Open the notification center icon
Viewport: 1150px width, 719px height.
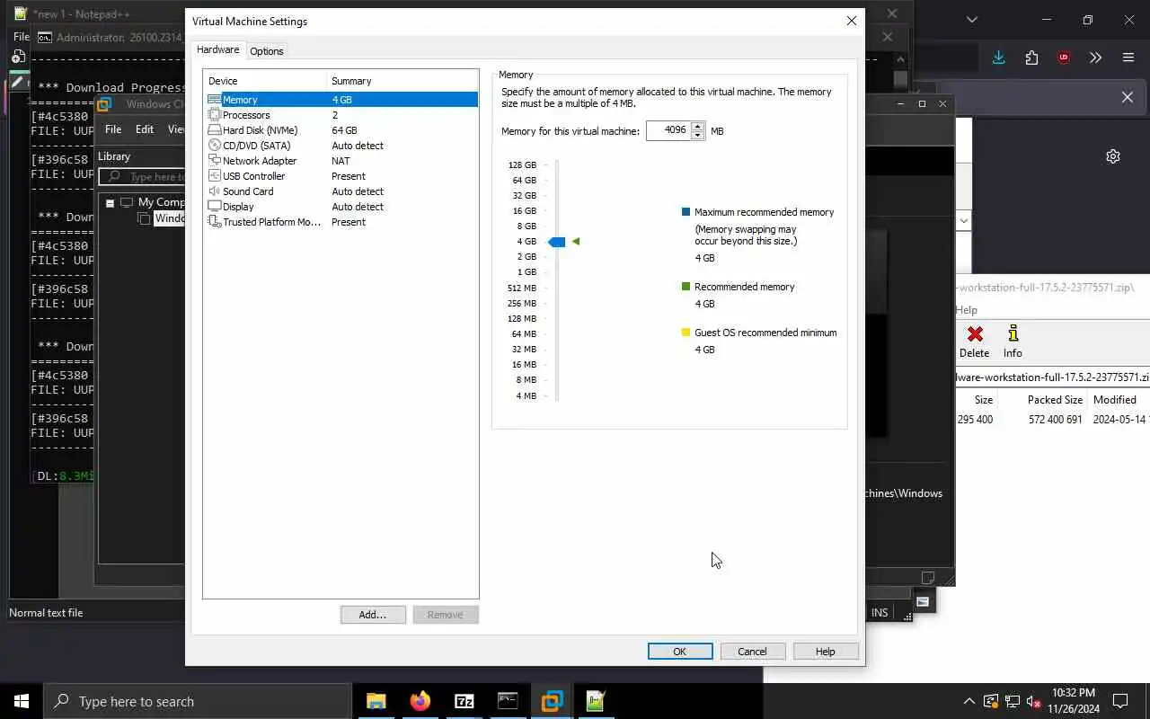1120,701
